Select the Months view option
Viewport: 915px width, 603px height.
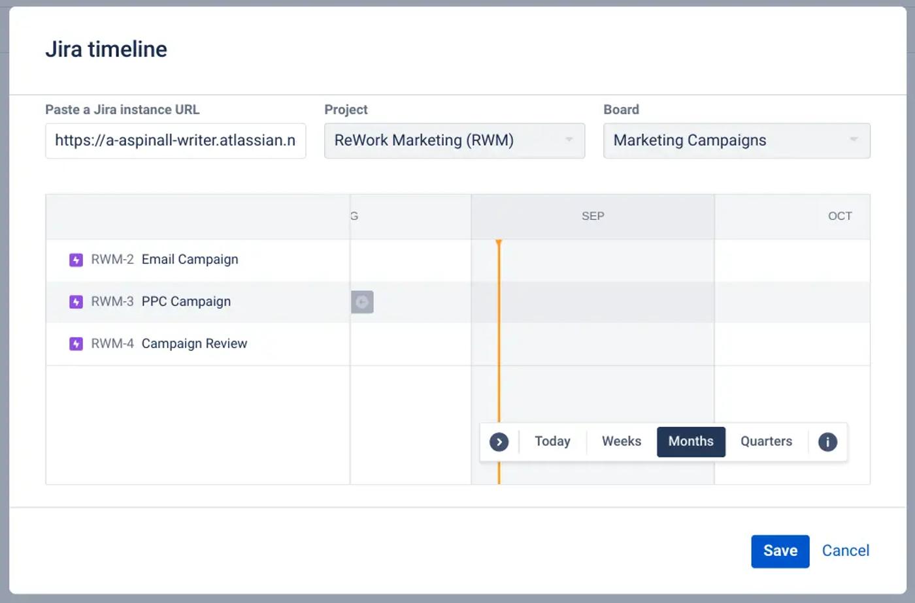[x=691, y=442]
